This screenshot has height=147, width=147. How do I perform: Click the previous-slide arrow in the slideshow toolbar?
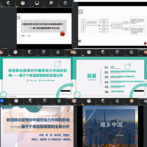tap(2, 96)
